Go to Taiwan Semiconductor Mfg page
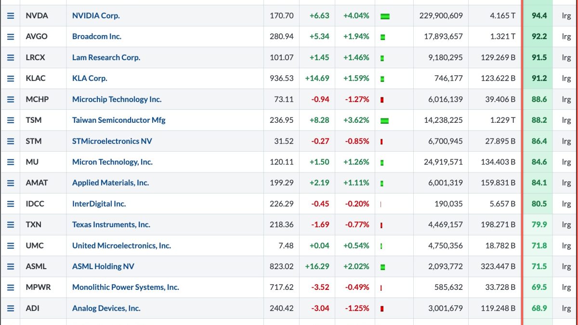Viewport: 578px width, 325px height. point(118,120)
